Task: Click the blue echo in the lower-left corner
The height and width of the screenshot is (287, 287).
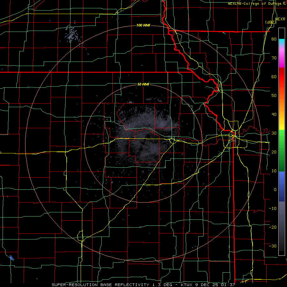Action: 12,258
